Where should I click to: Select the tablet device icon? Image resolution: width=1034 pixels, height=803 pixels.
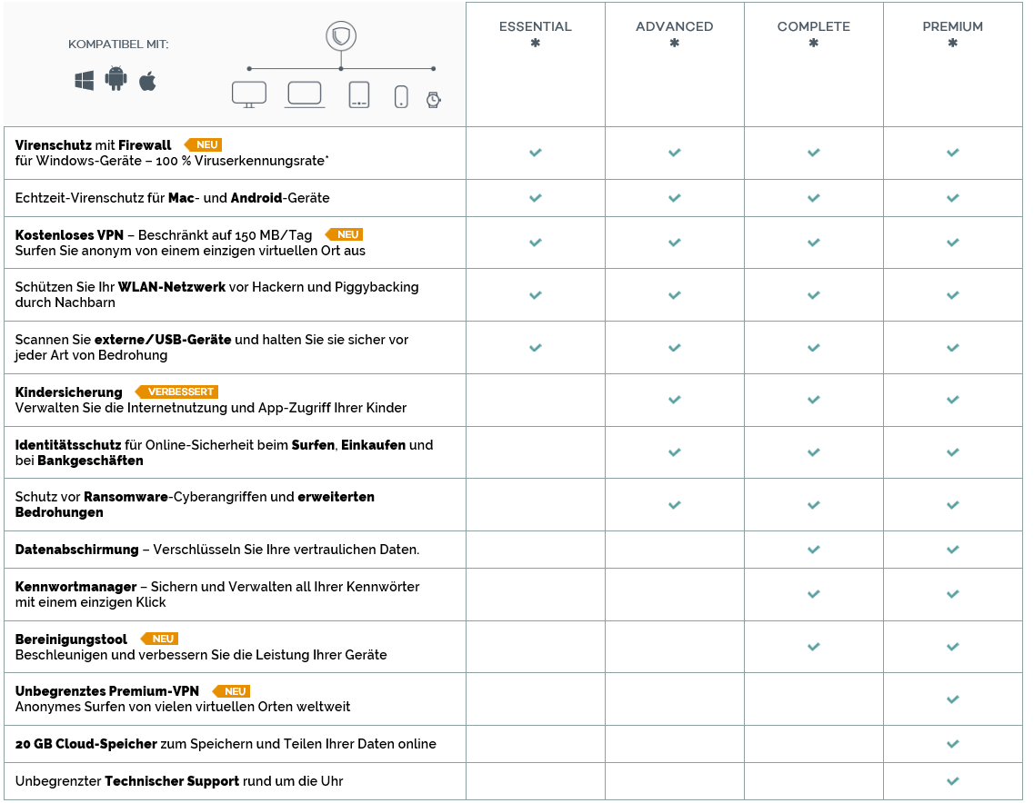pos(359,94)
